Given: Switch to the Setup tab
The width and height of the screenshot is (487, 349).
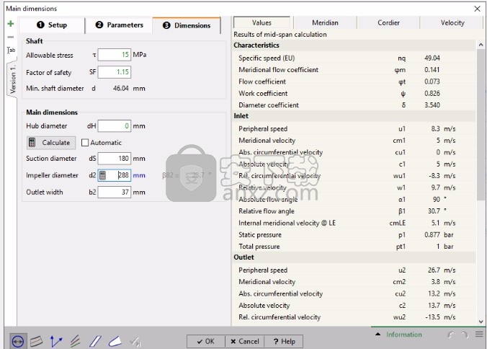Looking at the screenshot, I should (x=52, y=25).
